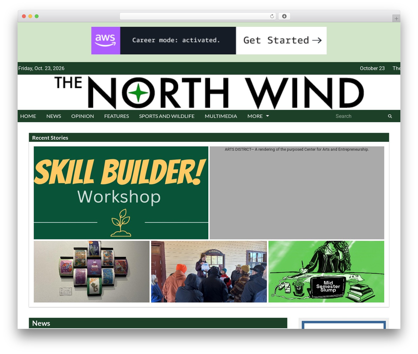The image size is (418, 354).
Task: Open the Skill Builder Workshop story
Action: tap(121, 193)
